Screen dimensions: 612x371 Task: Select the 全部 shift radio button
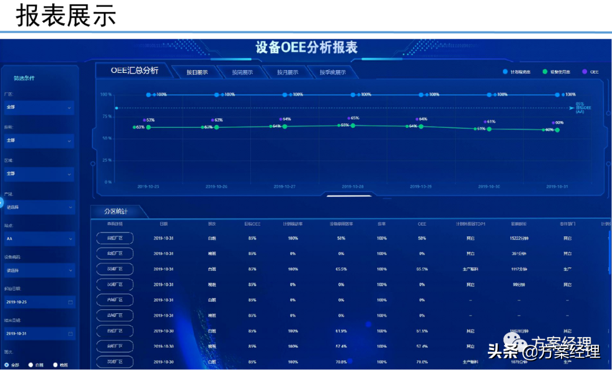pos(7,365)
